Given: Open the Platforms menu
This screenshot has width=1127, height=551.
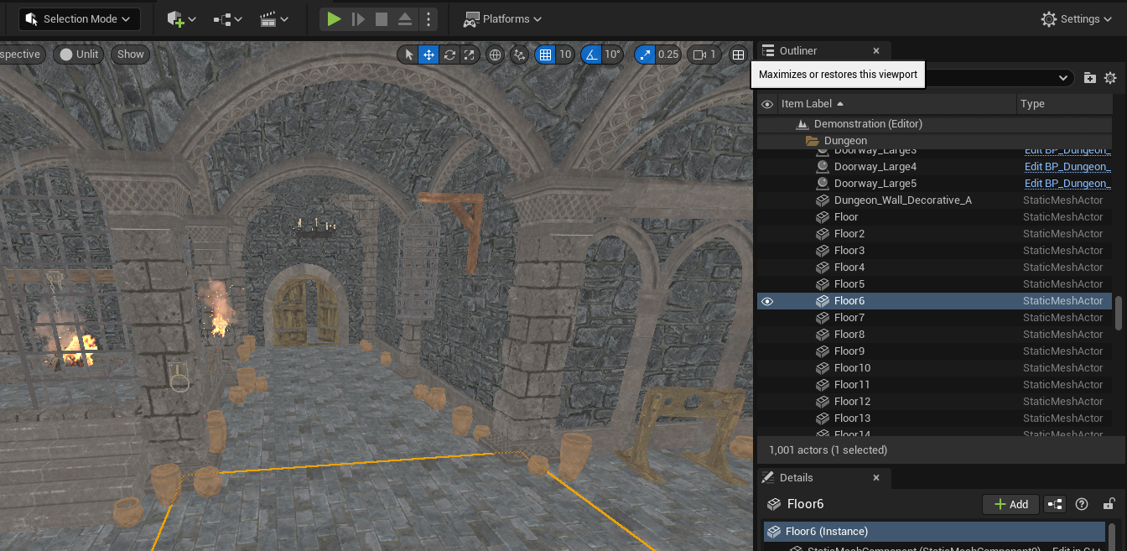Looking at the screenshot, I should tap(503, 18).
